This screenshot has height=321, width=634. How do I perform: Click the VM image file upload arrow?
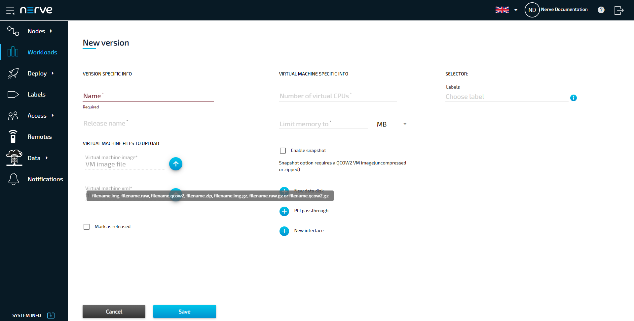pyautogui.click(x=176, y=164)
